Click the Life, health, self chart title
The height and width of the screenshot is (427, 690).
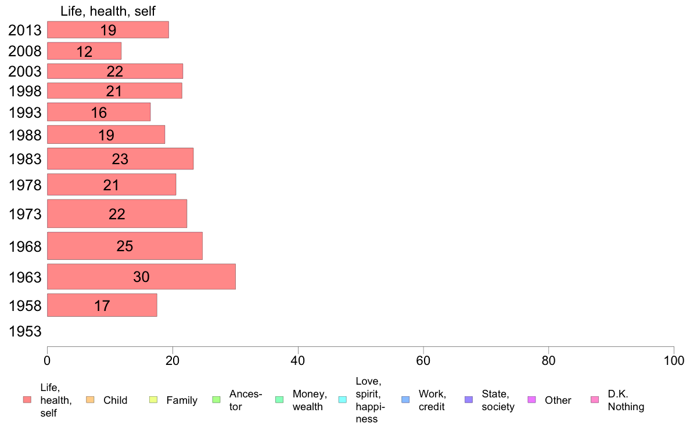pos(108,11)
